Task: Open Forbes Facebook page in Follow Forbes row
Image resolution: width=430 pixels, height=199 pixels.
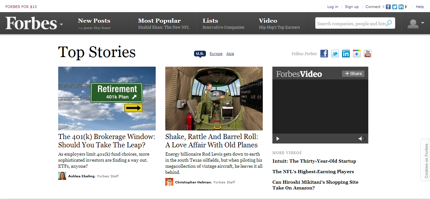Action: tap(324, 54)
